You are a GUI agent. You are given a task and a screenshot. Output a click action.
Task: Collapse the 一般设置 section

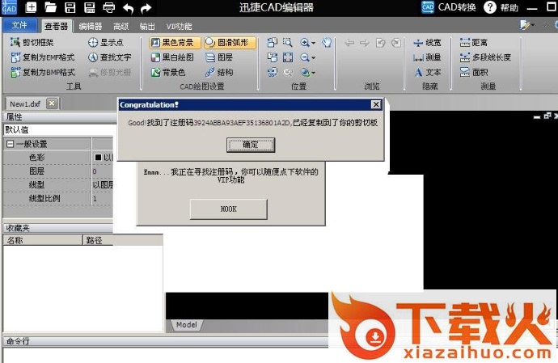click(x=10, y=144)
